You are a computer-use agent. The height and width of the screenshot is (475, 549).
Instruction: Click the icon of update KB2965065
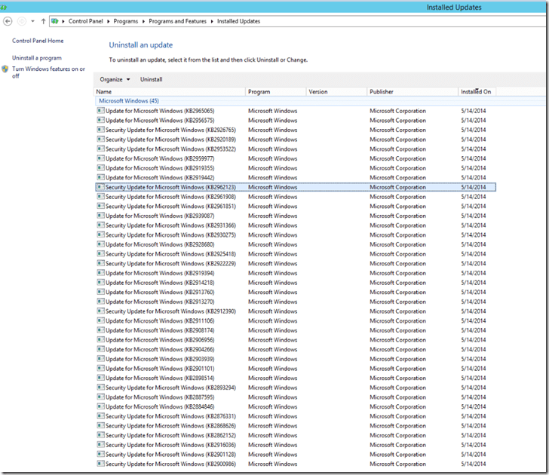(100, 111)
